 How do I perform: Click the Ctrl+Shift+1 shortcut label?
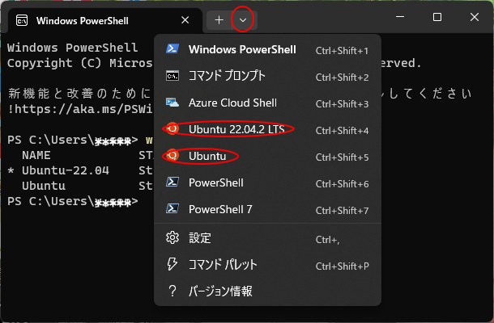(342, 51)
